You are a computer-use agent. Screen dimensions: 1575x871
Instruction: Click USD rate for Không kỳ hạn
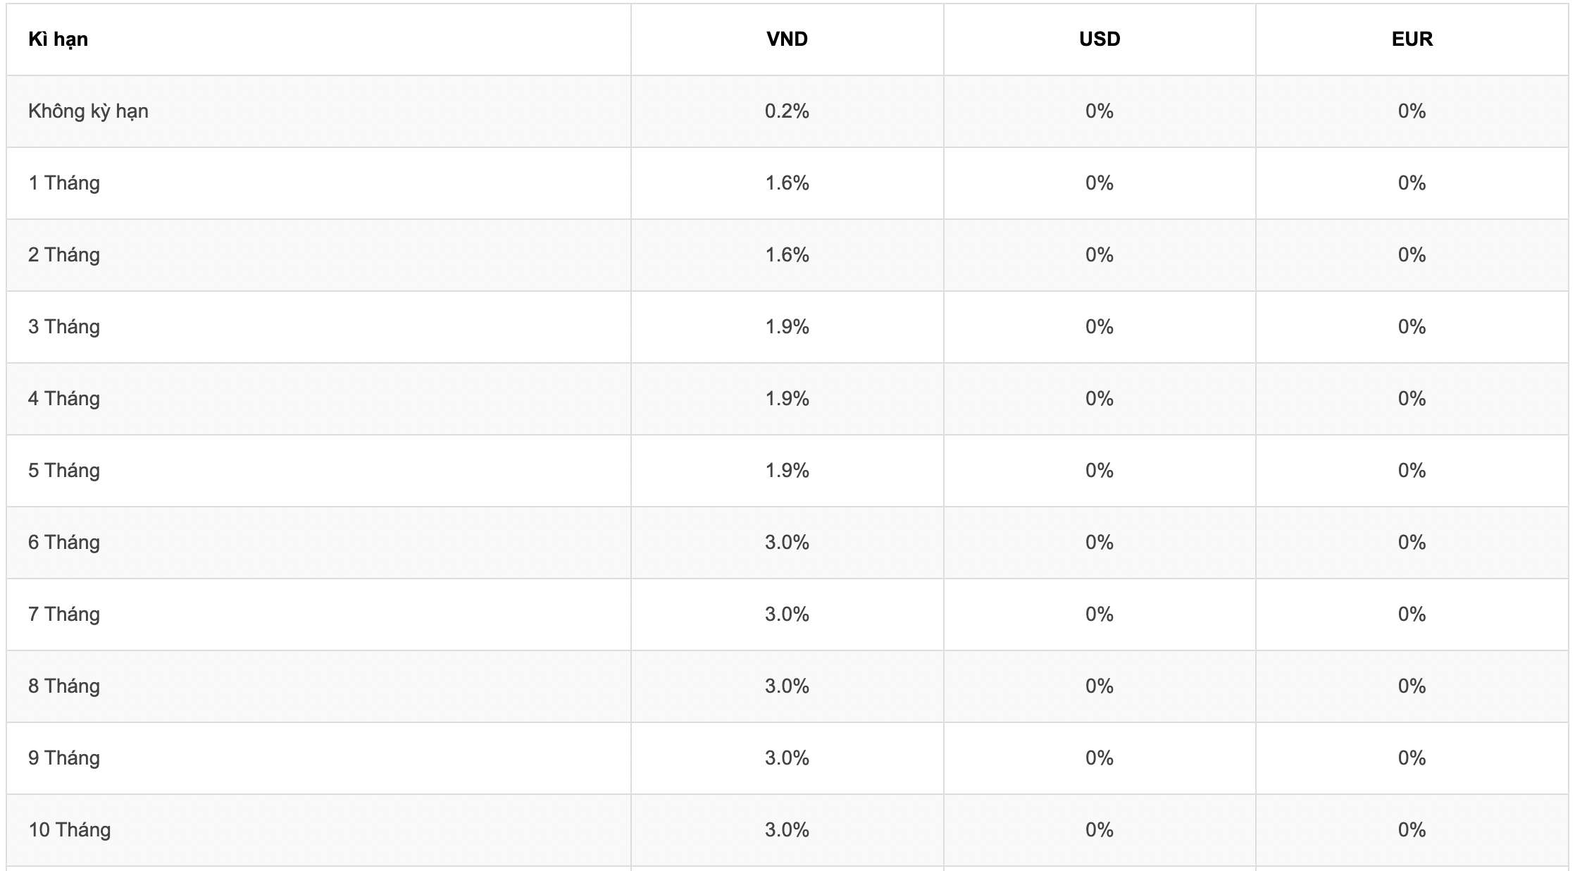[1100, 111]
